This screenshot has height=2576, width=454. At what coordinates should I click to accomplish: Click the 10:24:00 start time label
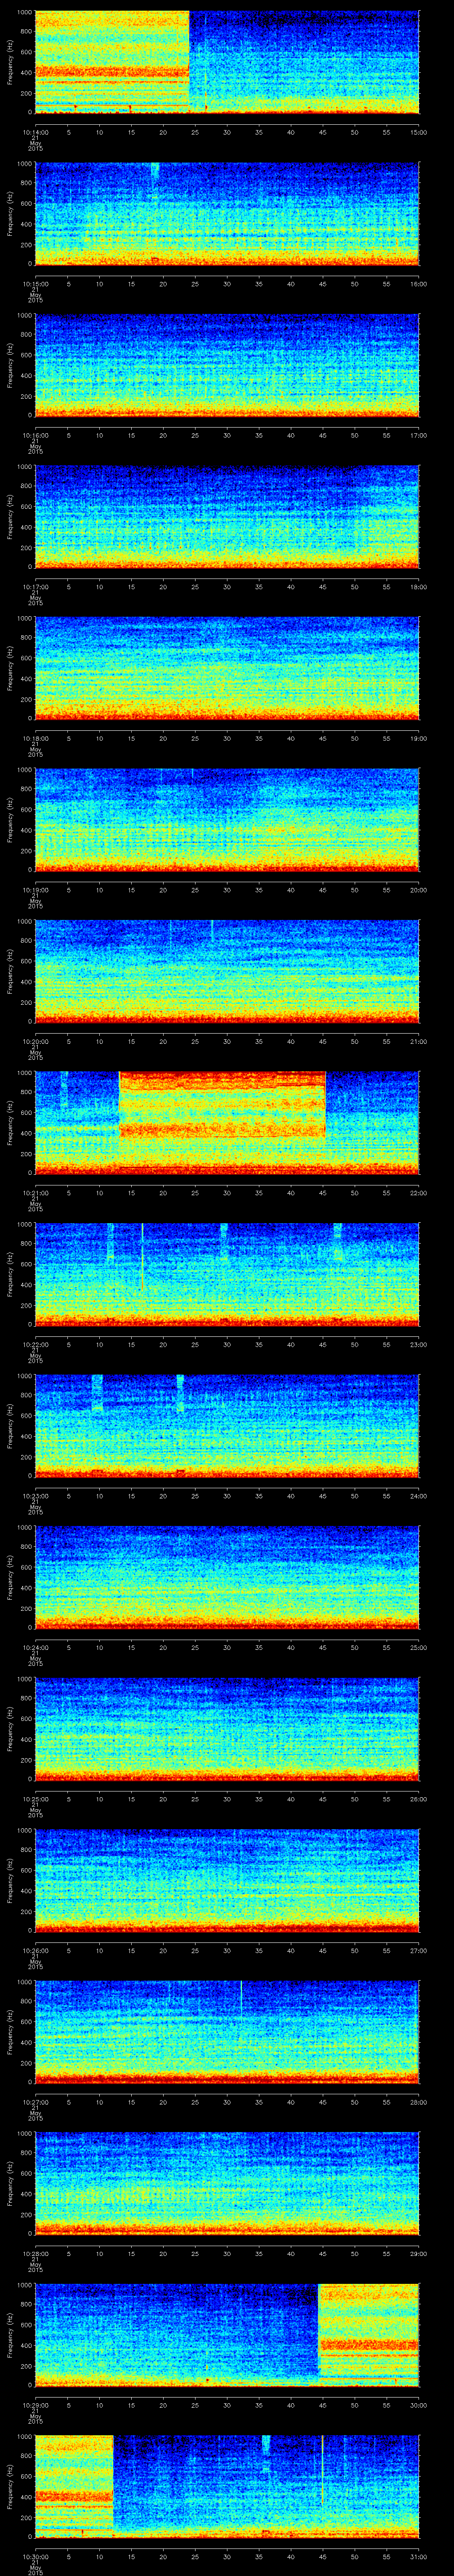35,1647
